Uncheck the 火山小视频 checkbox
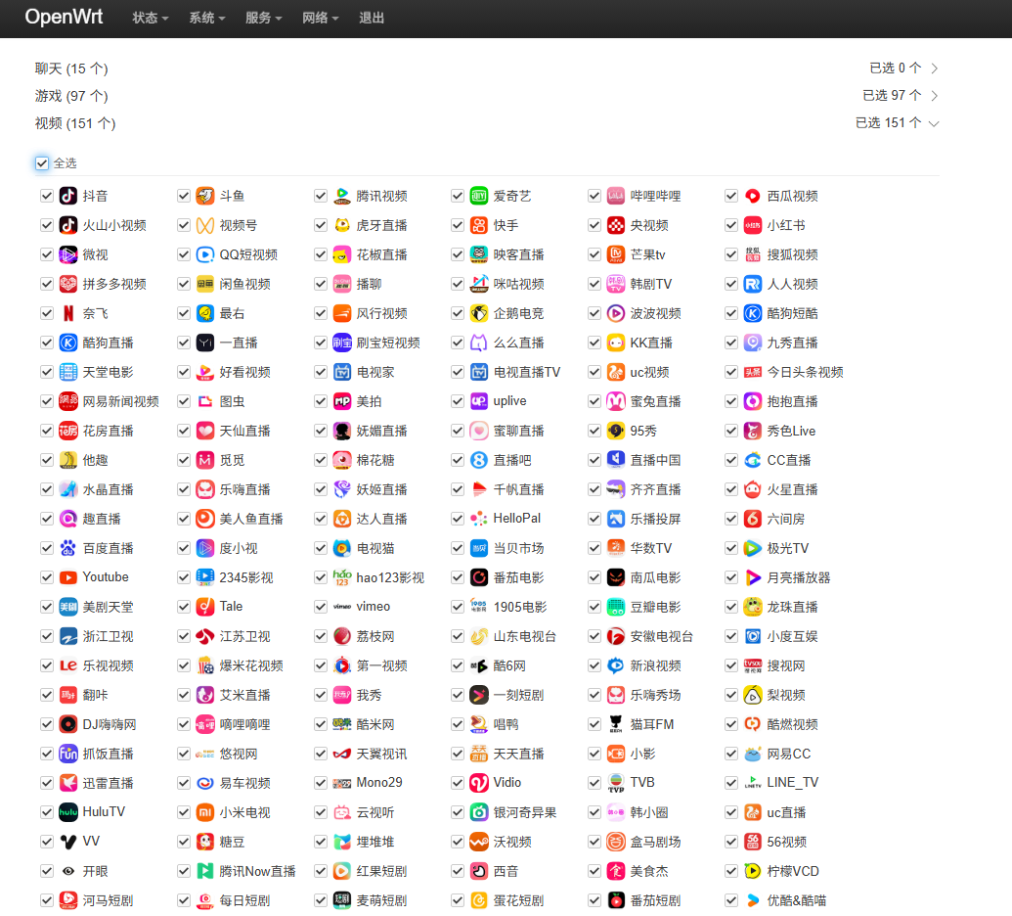The width and height of the screenshot is (1012, 916). coord(47,225)
